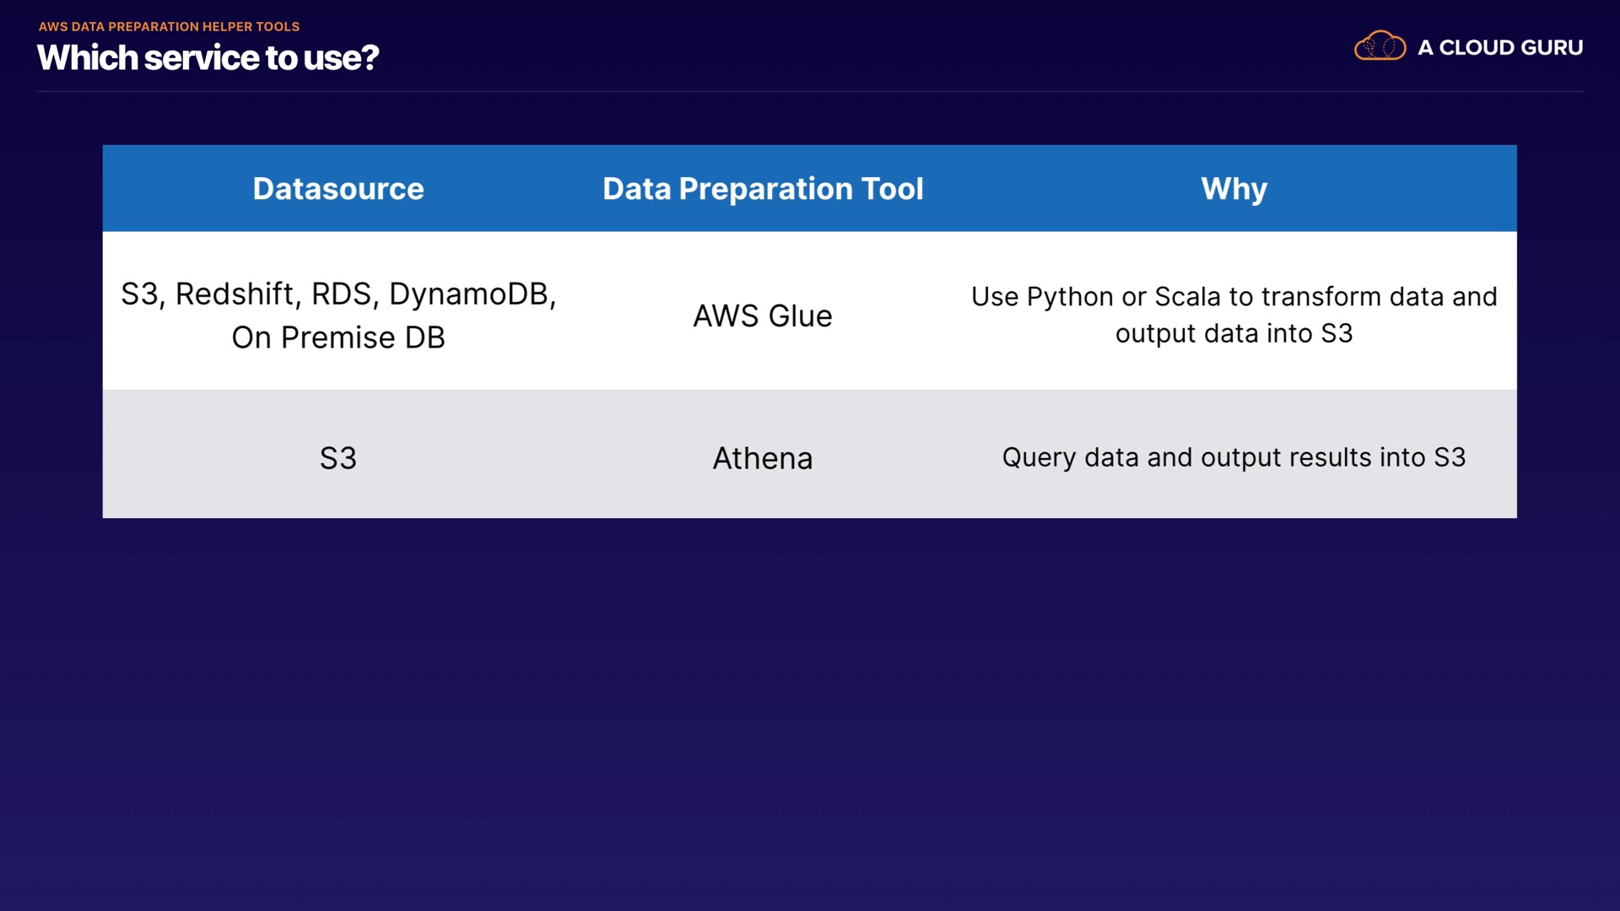Click the AWS Data Preparation Helper Tools subtitle
Viewport: 1620px width, 911px height.
tap(169, 26)
